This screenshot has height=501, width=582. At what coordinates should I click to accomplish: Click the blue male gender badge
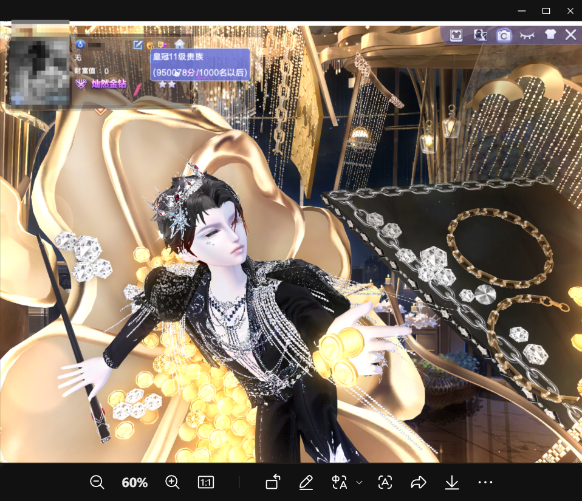80,44
